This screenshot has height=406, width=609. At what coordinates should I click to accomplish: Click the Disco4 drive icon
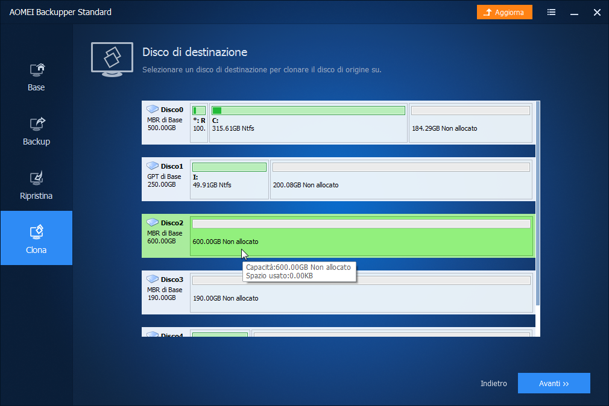coord(152,334)
